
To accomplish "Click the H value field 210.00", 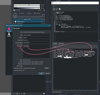I will tap(42, 5).
